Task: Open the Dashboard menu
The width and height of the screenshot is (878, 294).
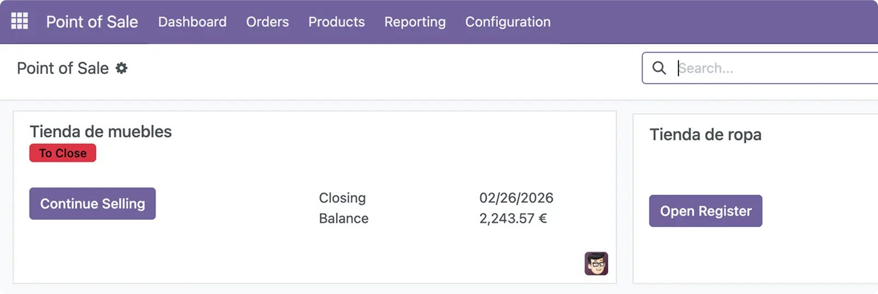Action: point(192,22)
